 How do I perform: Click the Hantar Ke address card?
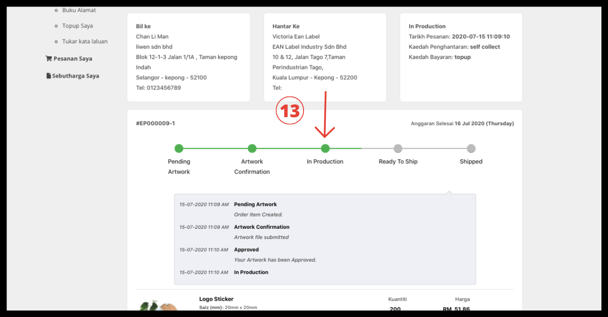(x=325, y=57)
